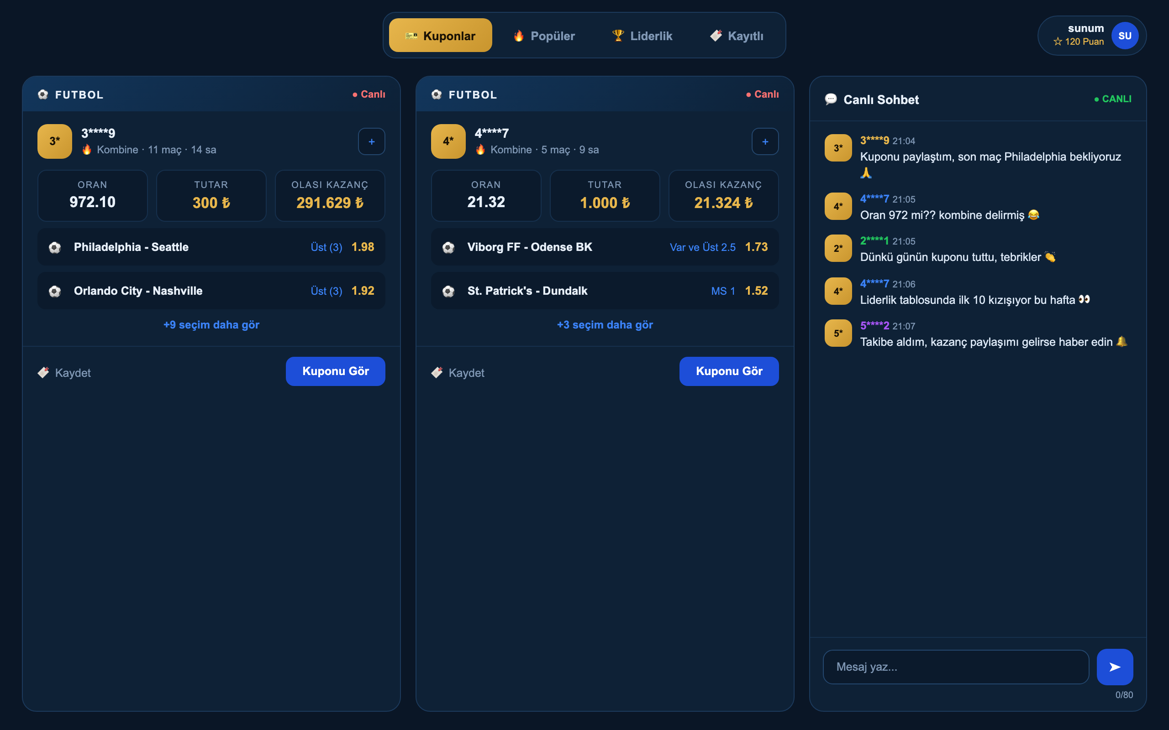This screenshot has width=1169, height=730.
Task: Click the ORAN 21.32 box
Action: coord(486,196)
